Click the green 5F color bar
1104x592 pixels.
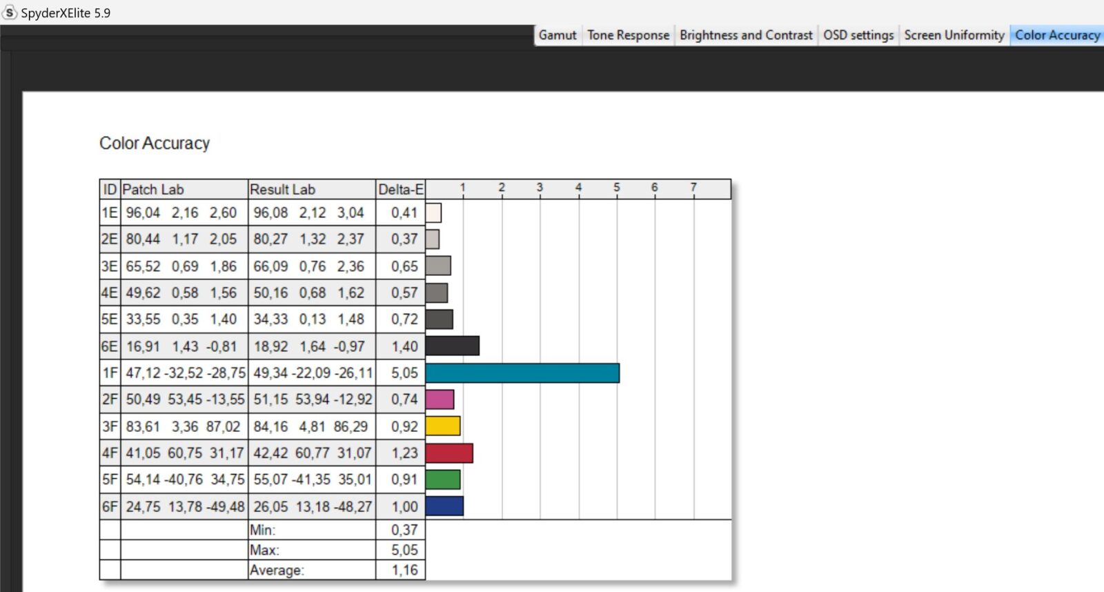coord(442,480)
